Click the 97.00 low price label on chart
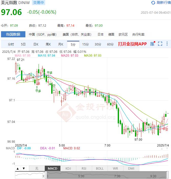The width and height of the screenshot is (171, 179). coord(138,139)
